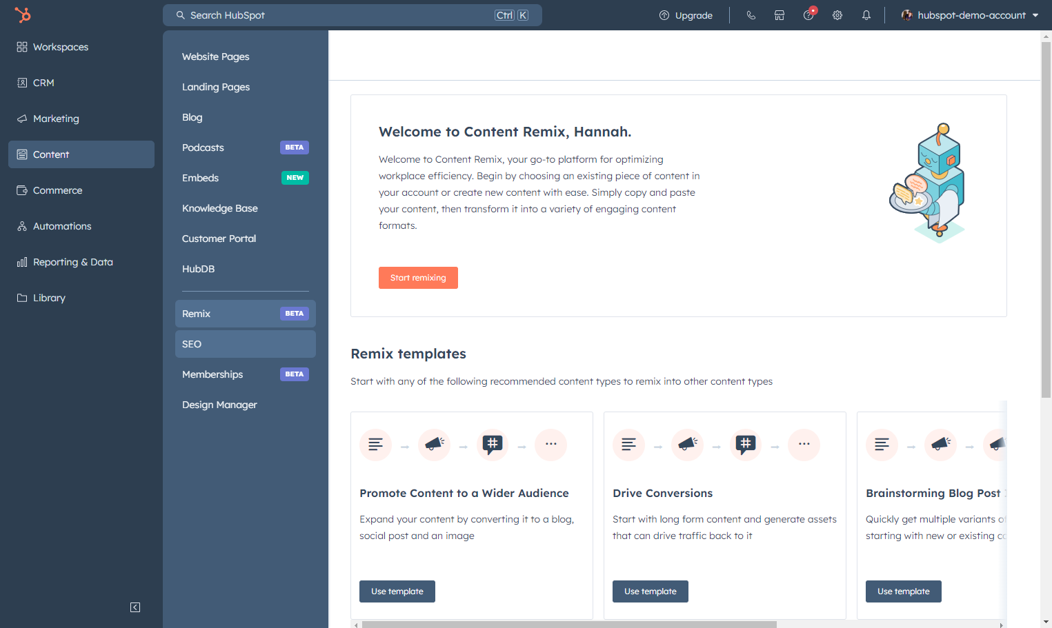Click the megaphone icon in Drive Conversions card
This screenshot has width=1052, height=628.
687,445
